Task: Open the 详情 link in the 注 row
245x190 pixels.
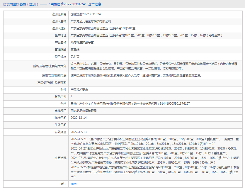Action: pyautogui.click(x=74, y=184)
